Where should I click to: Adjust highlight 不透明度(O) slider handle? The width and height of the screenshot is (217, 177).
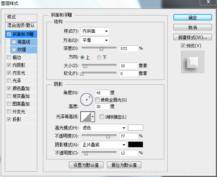[108, 137]
